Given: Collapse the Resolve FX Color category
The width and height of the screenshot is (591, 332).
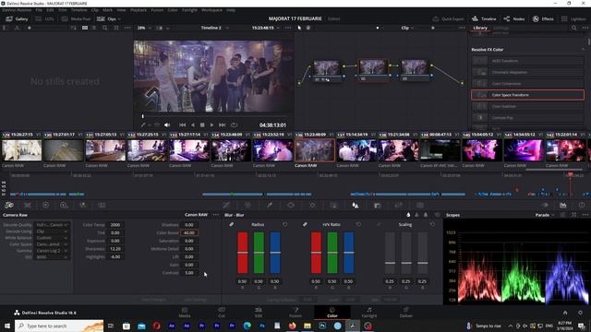Looking at the screenshot, I should pos(583,50).
